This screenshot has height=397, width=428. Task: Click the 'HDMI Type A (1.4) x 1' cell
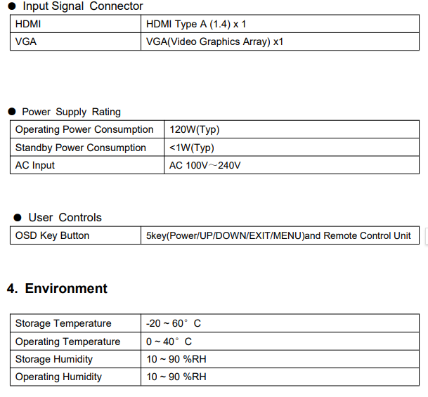tap(196, 24)
